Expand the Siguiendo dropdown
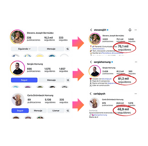 coord(24,49)
